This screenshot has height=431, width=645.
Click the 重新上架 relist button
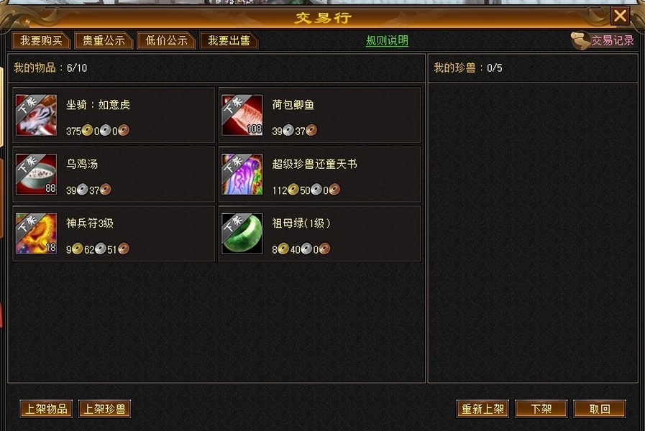[482, 409]
